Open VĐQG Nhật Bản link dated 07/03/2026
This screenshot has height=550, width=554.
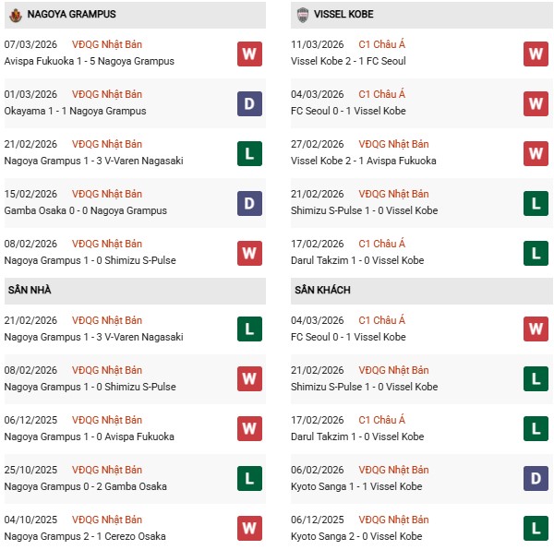(106, 44)
